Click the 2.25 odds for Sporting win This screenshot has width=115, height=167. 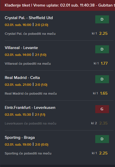[x=103, y=153]
